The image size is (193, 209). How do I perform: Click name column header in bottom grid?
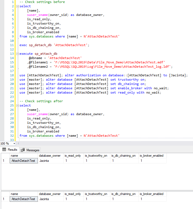[x=24, y=194]
